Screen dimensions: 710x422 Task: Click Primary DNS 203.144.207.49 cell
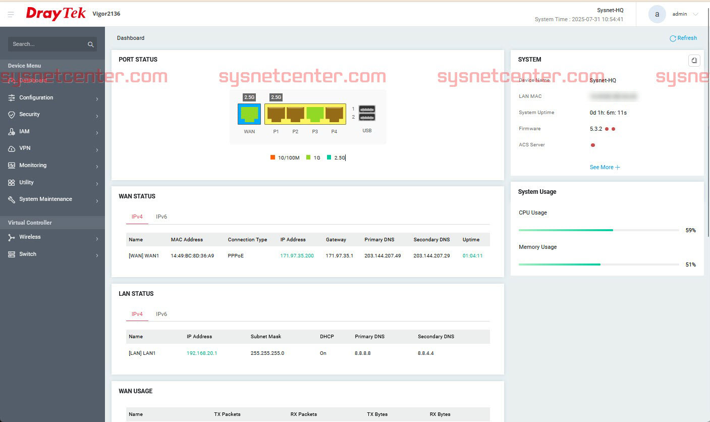pos(383,256)
